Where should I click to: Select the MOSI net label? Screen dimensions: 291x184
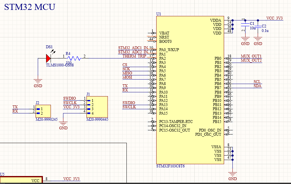[x=127, y=77]
